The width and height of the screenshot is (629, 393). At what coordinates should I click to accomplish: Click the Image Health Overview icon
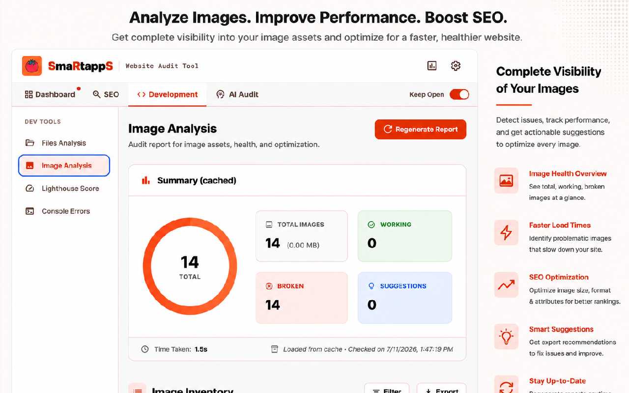pyautogui.click(x=506, y=180)
